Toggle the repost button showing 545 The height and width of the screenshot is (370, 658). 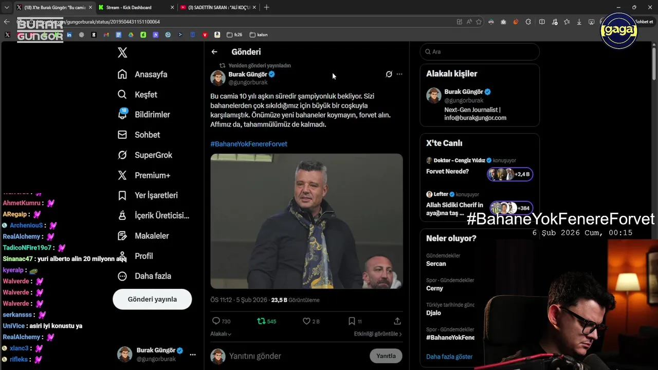tap(266, 321)
